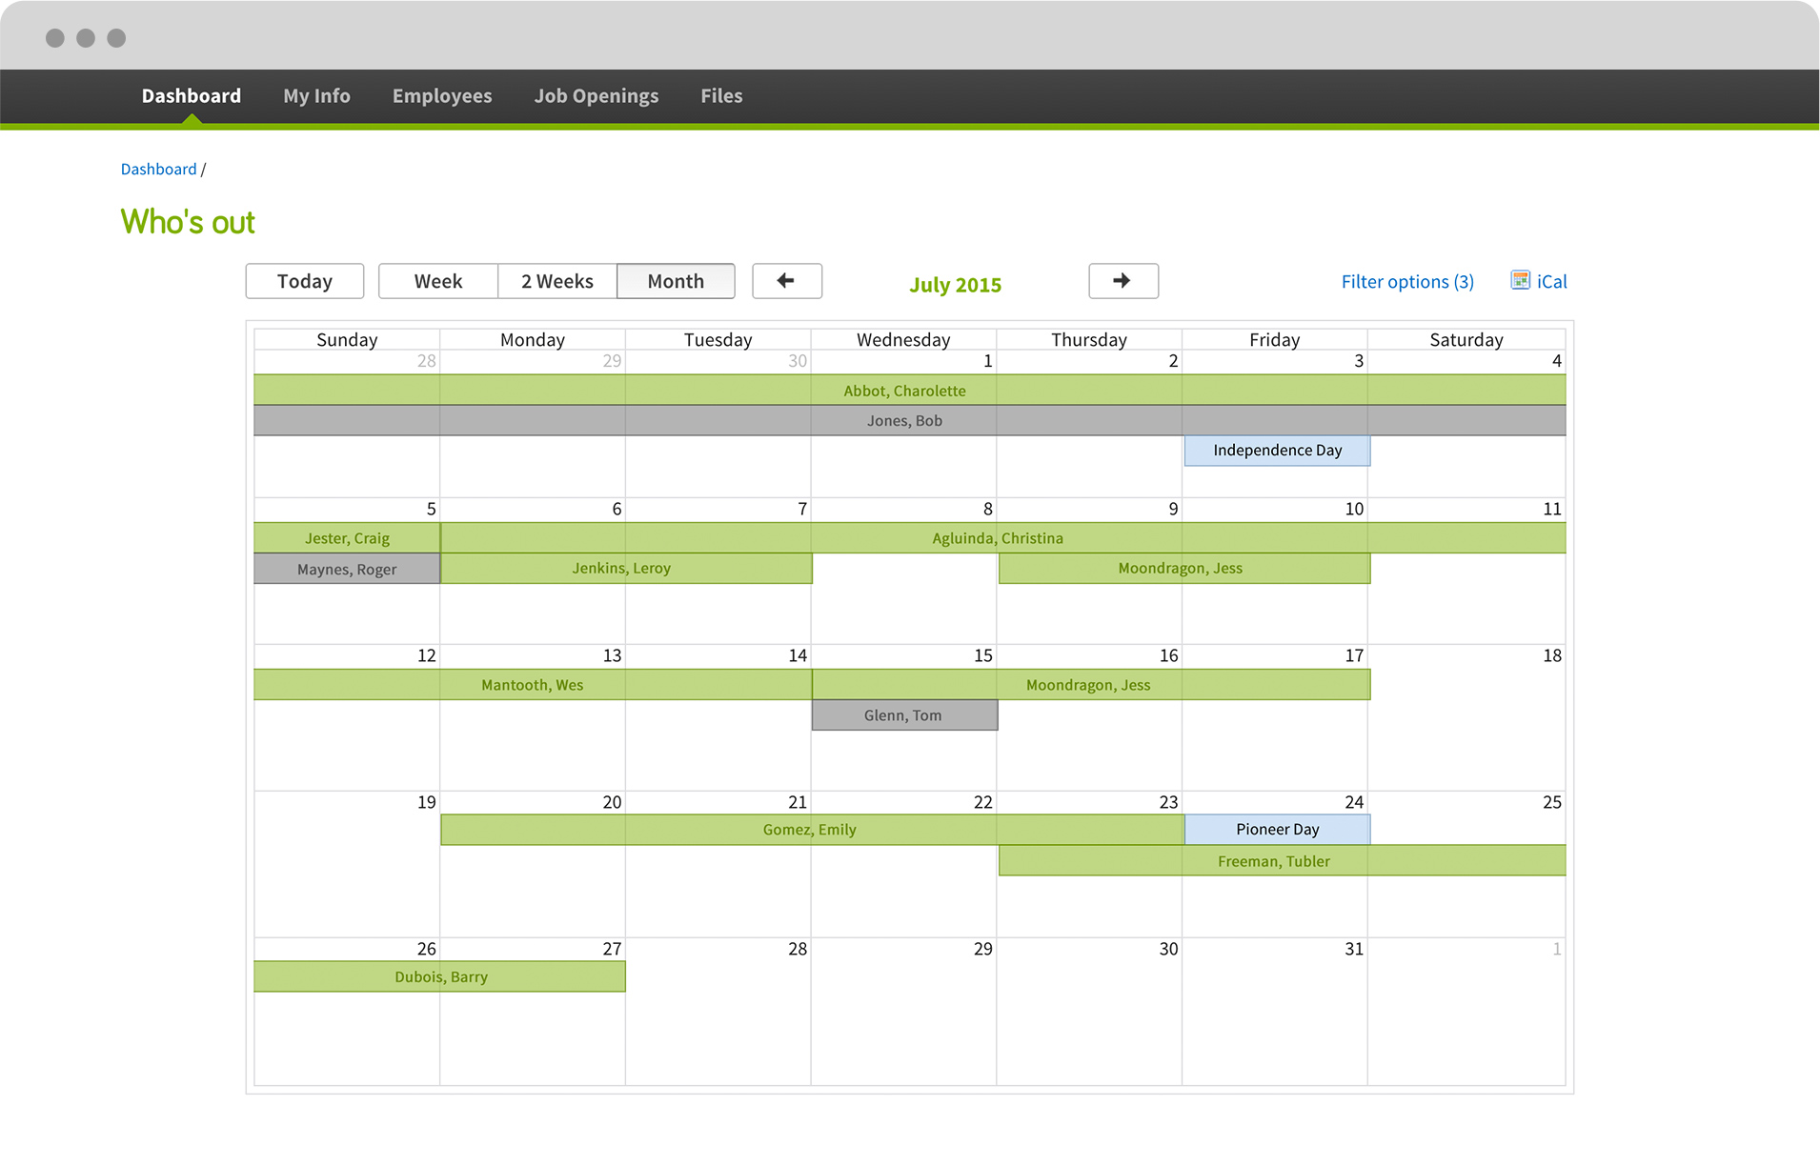This screenshot has width=1820, height=1166.
Task: Open the Filter options (3) link
Action: coord(1406,282)
